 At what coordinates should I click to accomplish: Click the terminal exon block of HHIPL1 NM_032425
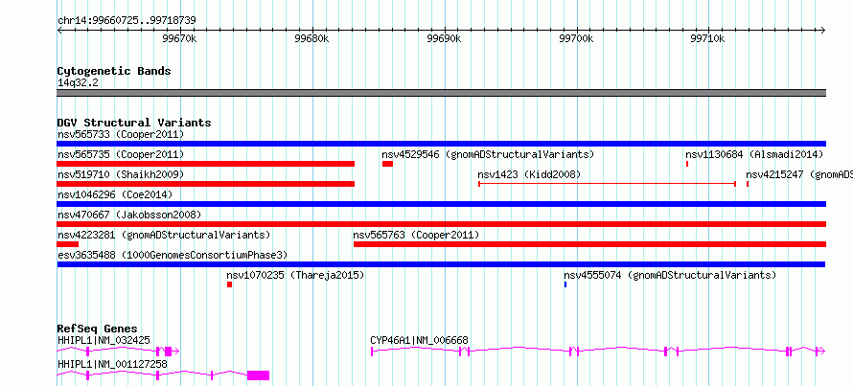coord(168,352)
